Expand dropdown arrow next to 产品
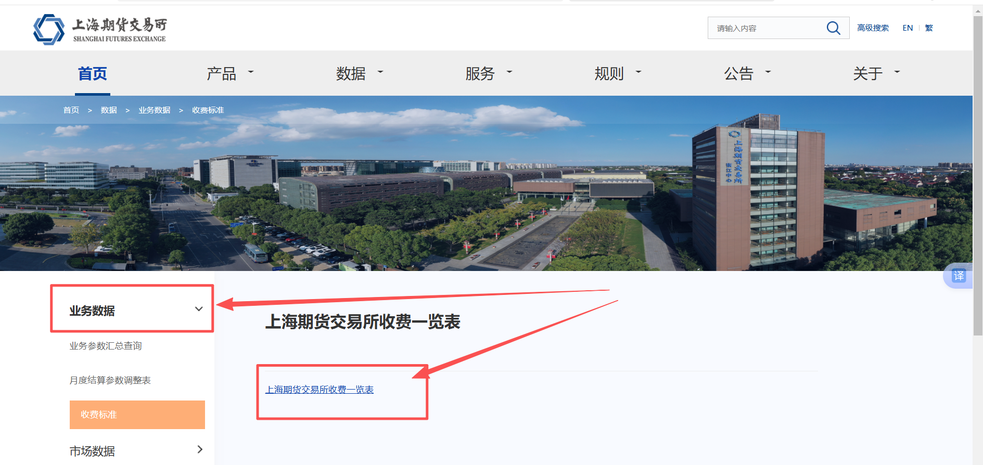Image resolution: width=983 pixels, height=465 pixels. click(x=251, y=72)
